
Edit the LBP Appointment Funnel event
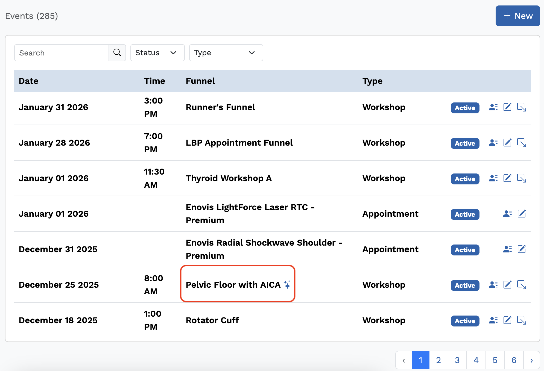507,143
